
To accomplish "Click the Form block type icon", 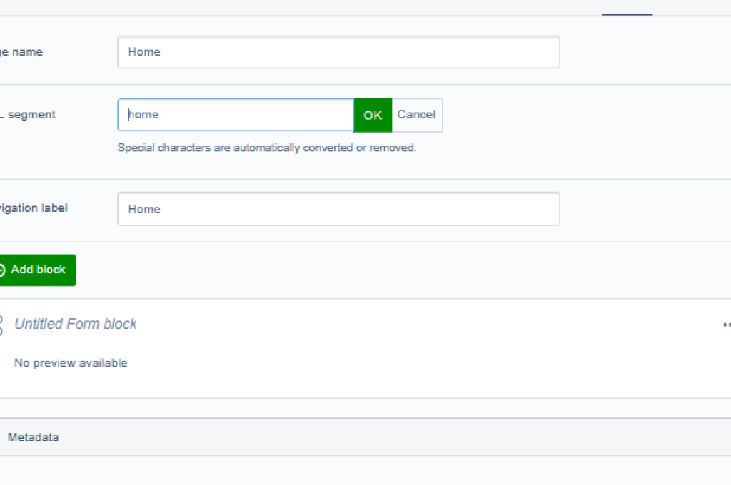I will pos(1,325).
